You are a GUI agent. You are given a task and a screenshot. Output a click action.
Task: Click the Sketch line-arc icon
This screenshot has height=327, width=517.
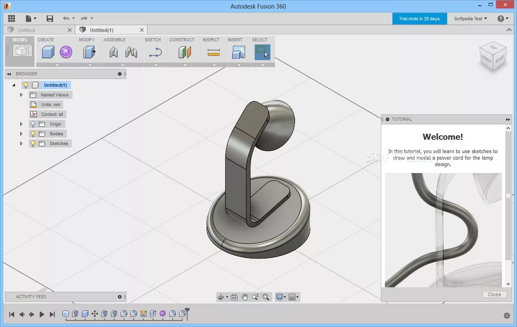click(155, 52)
